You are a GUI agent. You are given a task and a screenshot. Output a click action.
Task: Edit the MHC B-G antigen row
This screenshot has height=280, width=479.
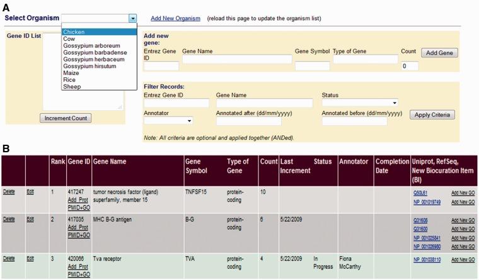tap(30, 218)
